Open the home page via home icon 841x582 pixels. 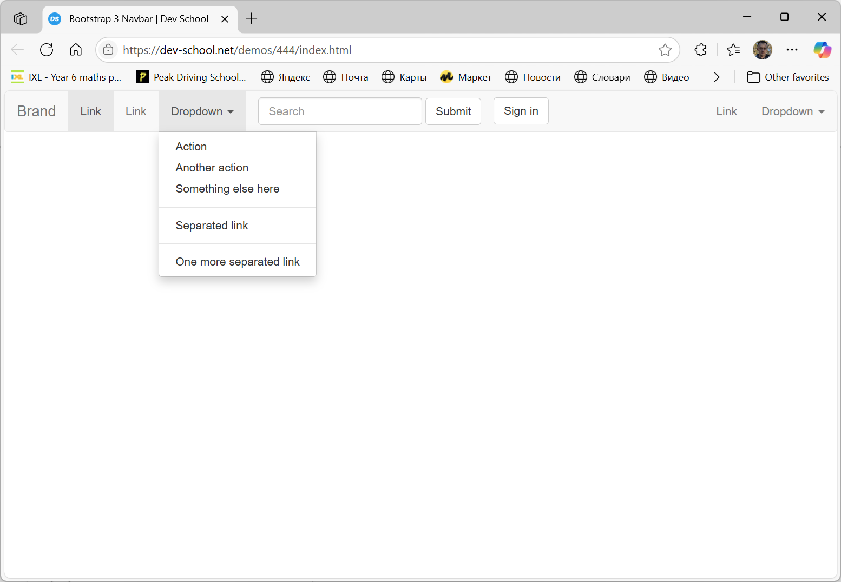76,50
